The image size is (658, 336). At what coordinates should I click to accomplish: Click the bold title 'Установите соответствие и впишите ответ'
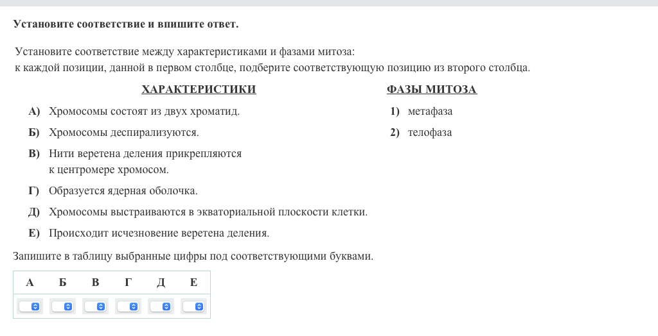[x=125, y=24]
